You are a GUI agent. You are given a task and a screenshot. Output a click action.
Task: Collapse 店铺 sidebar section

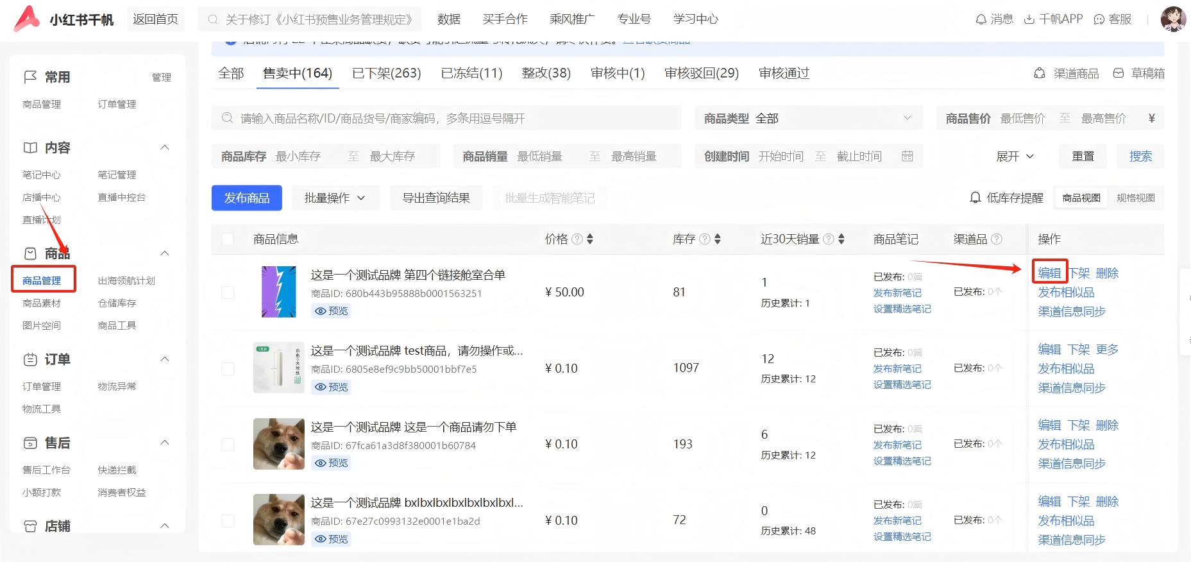[x=165, y=526]
